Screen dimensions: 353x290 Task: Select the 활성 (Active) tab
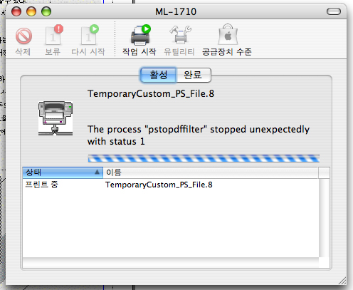point(158,75)
